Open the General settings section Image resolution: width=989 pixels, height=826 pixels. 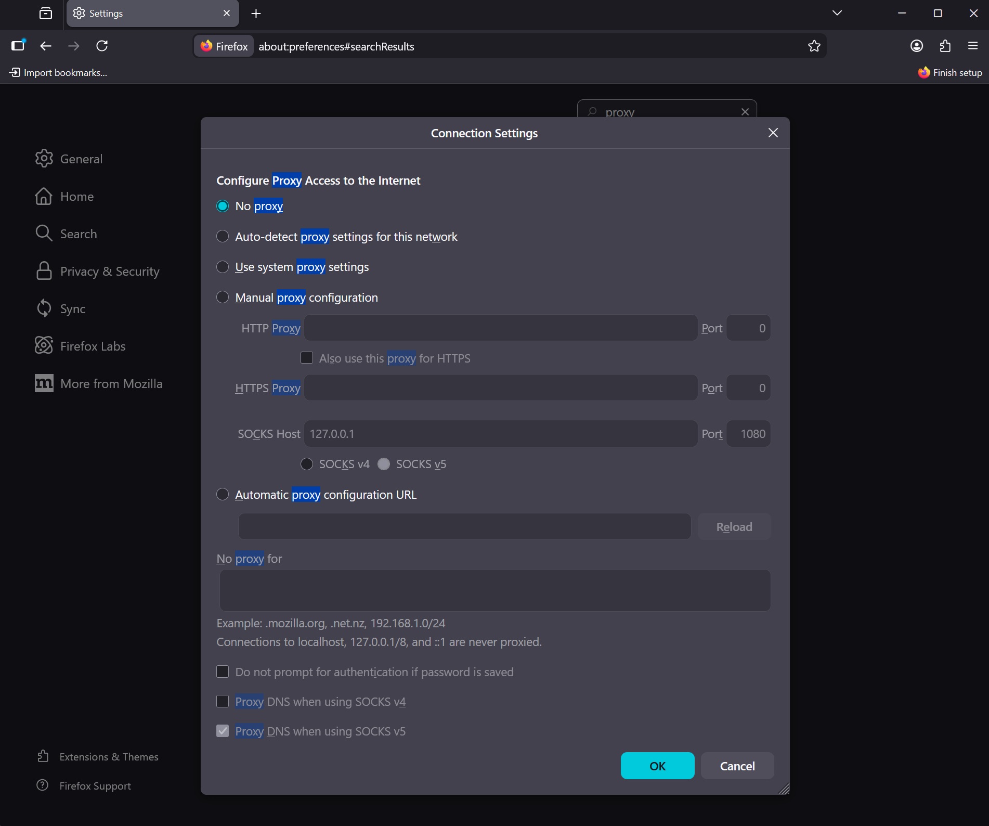coord(81,159)
